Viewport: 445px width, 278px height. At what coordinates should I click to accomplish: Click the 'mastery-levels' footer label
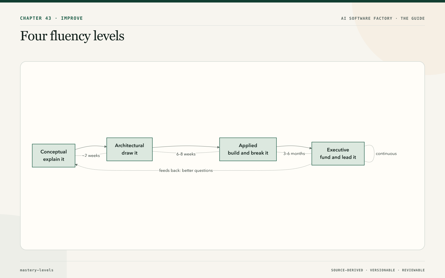click(37, 270)
